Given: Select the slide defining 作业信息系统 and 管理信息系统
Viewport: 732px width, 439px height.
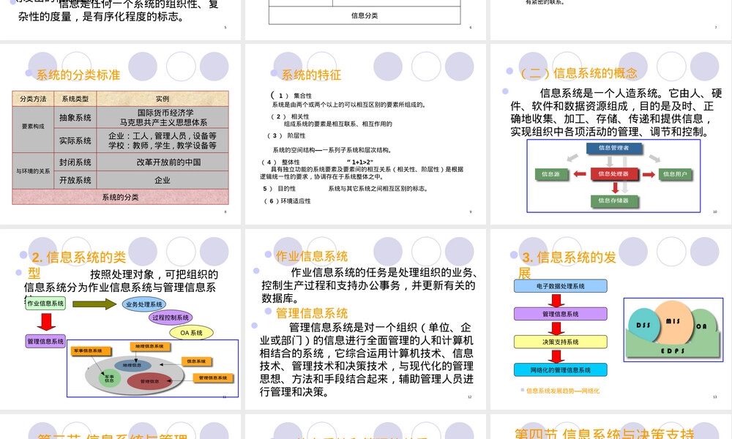Looking at the screenshot, I should click(365, 319).
